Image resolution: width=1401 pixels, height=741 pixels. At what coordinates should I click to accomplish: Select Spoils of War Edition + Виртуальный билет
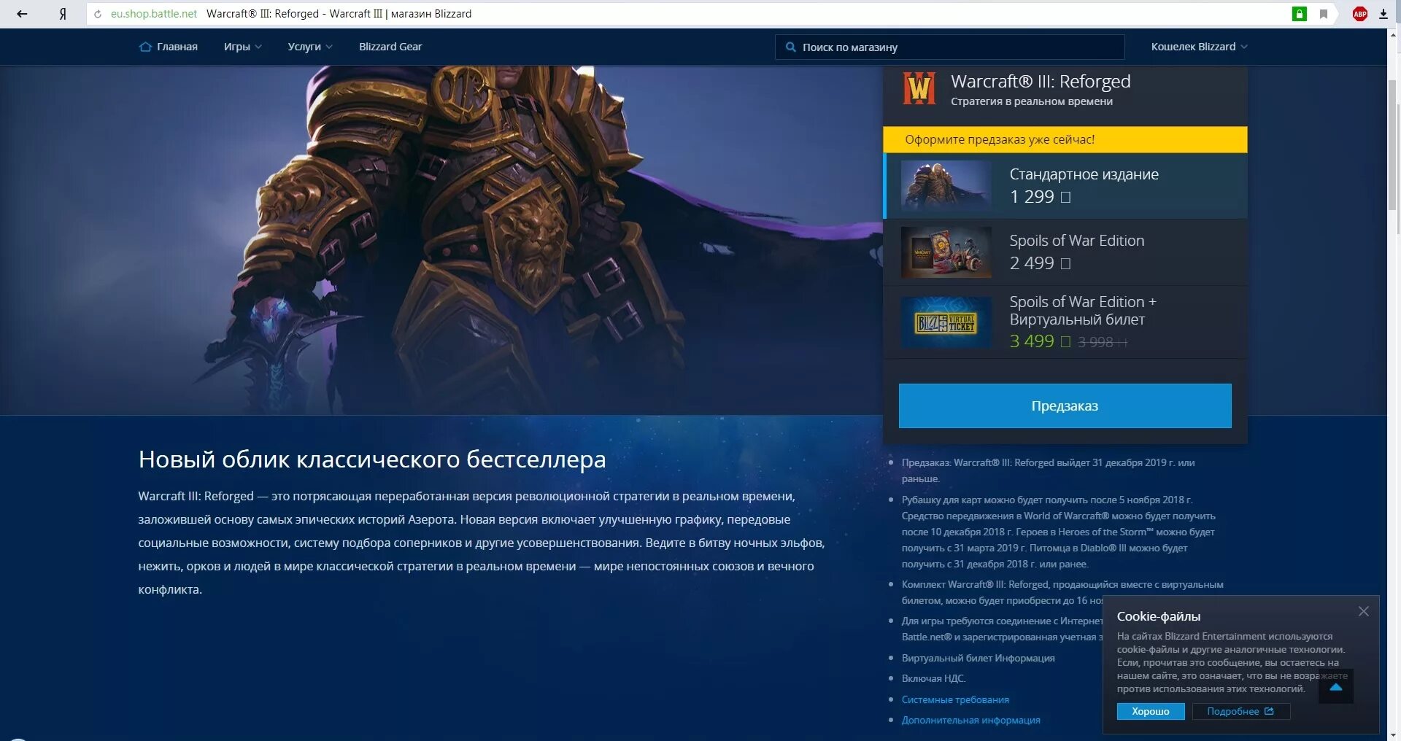[1065, 322]
